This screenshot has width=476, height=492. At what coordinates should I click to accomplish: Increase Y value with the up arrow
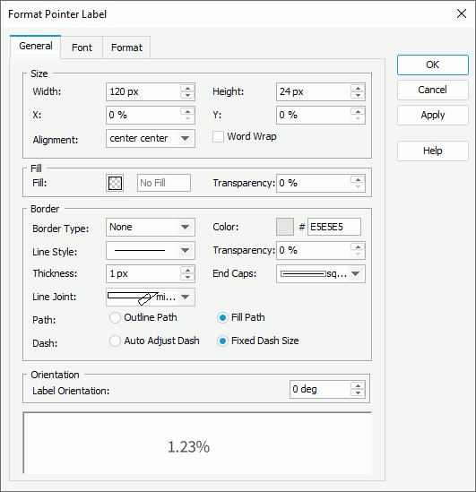click(x=358, y=111)
